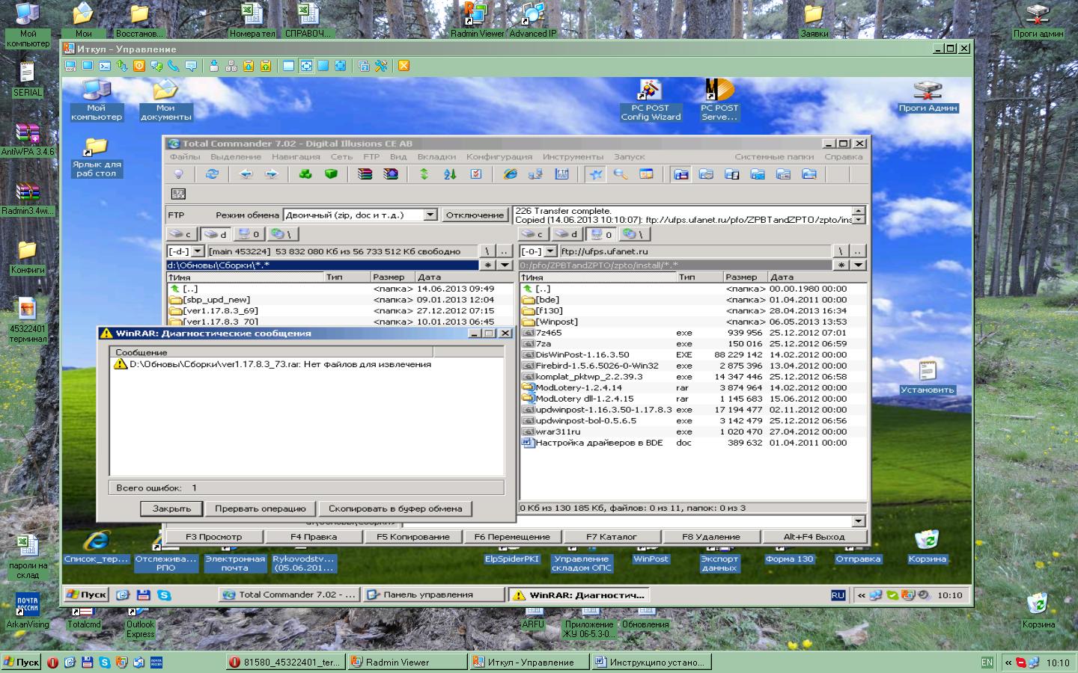
Task: Click the Radmin Telnet console toolbar icon
Action: [x=105, y=66]
